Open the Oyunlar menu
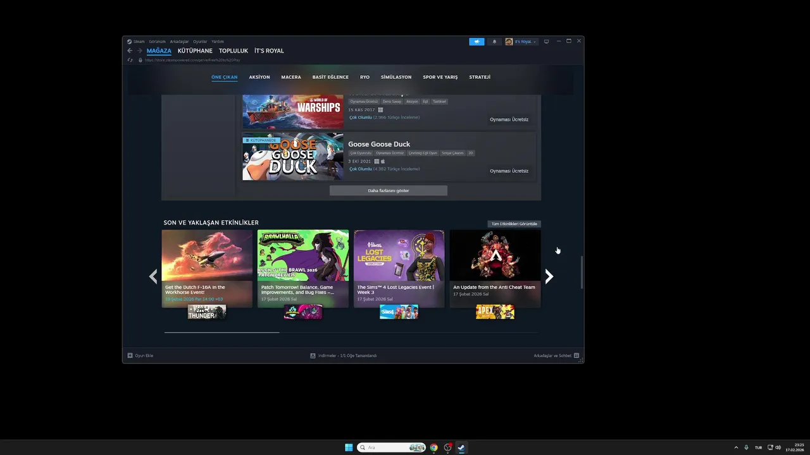This screenshot has height=455, width=810. pyautogui.click(x=200, y=42)
